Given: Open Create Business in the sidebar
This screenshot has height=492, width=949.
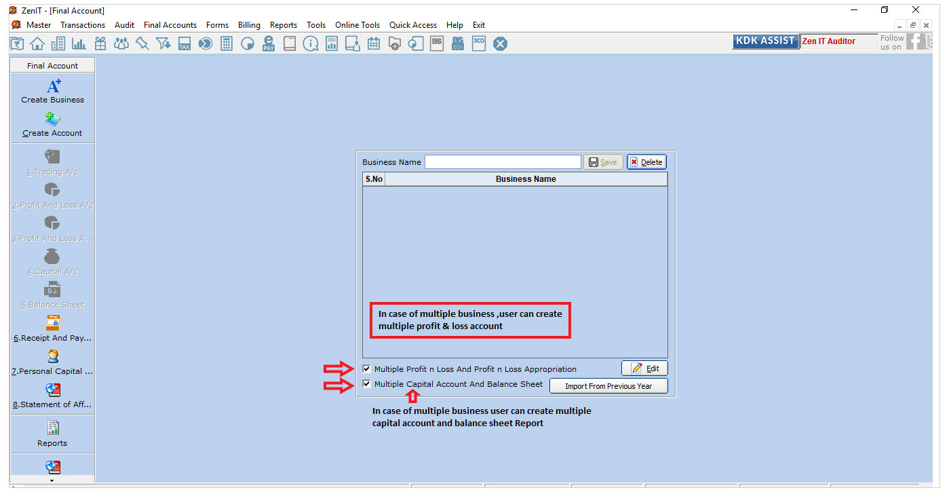Looking at the screenshot, I should click(53, 91).
